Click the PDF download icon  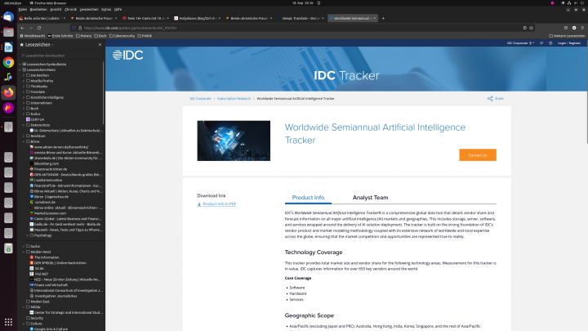click(199, 204)
